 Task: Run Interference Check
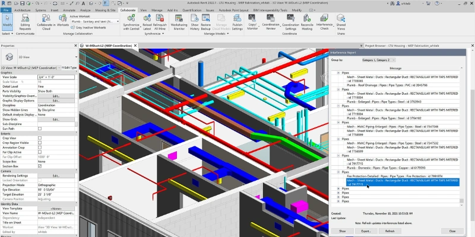coord(324,22)
